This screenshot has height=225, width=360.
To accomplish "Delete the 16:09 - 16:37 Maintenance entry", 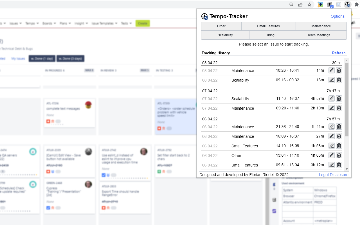I will pos(339,136).
